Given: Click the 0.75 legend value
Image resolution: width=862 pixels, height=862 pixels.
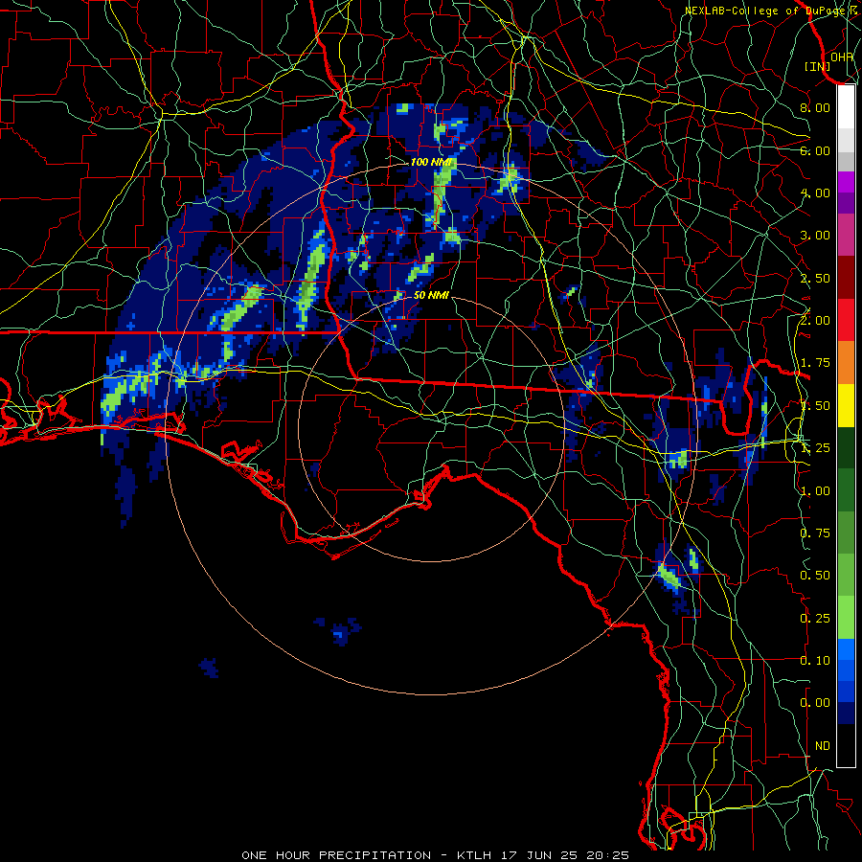Looking at the screenshot, I should pyautogui.click(x=815, y=533).
